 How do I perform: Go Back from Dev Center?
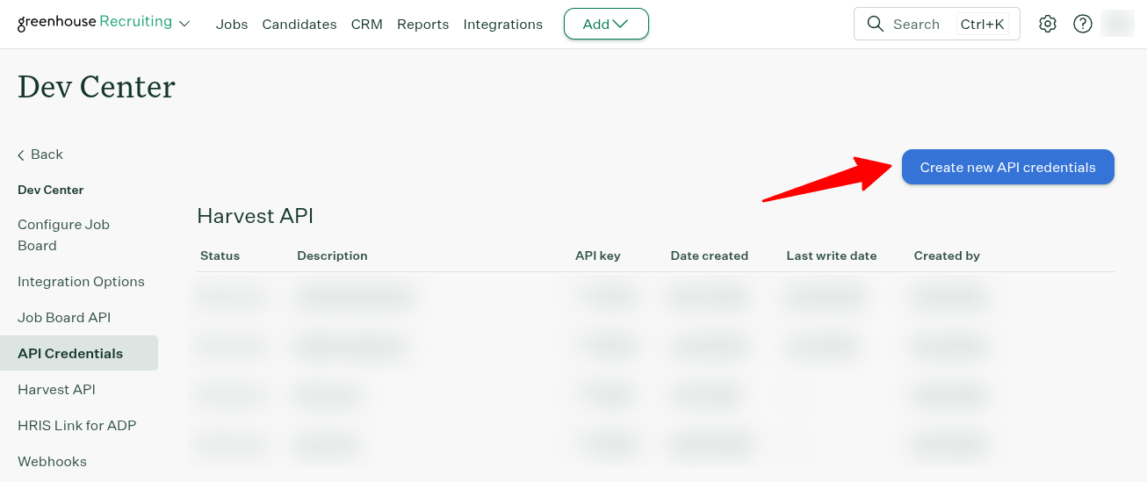40,155
